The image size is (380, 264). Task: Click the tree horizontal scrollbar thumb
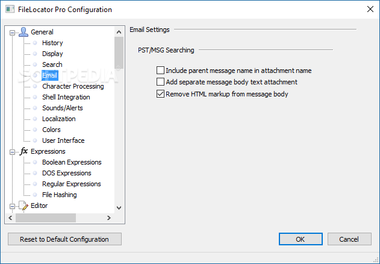coord(46,218)
